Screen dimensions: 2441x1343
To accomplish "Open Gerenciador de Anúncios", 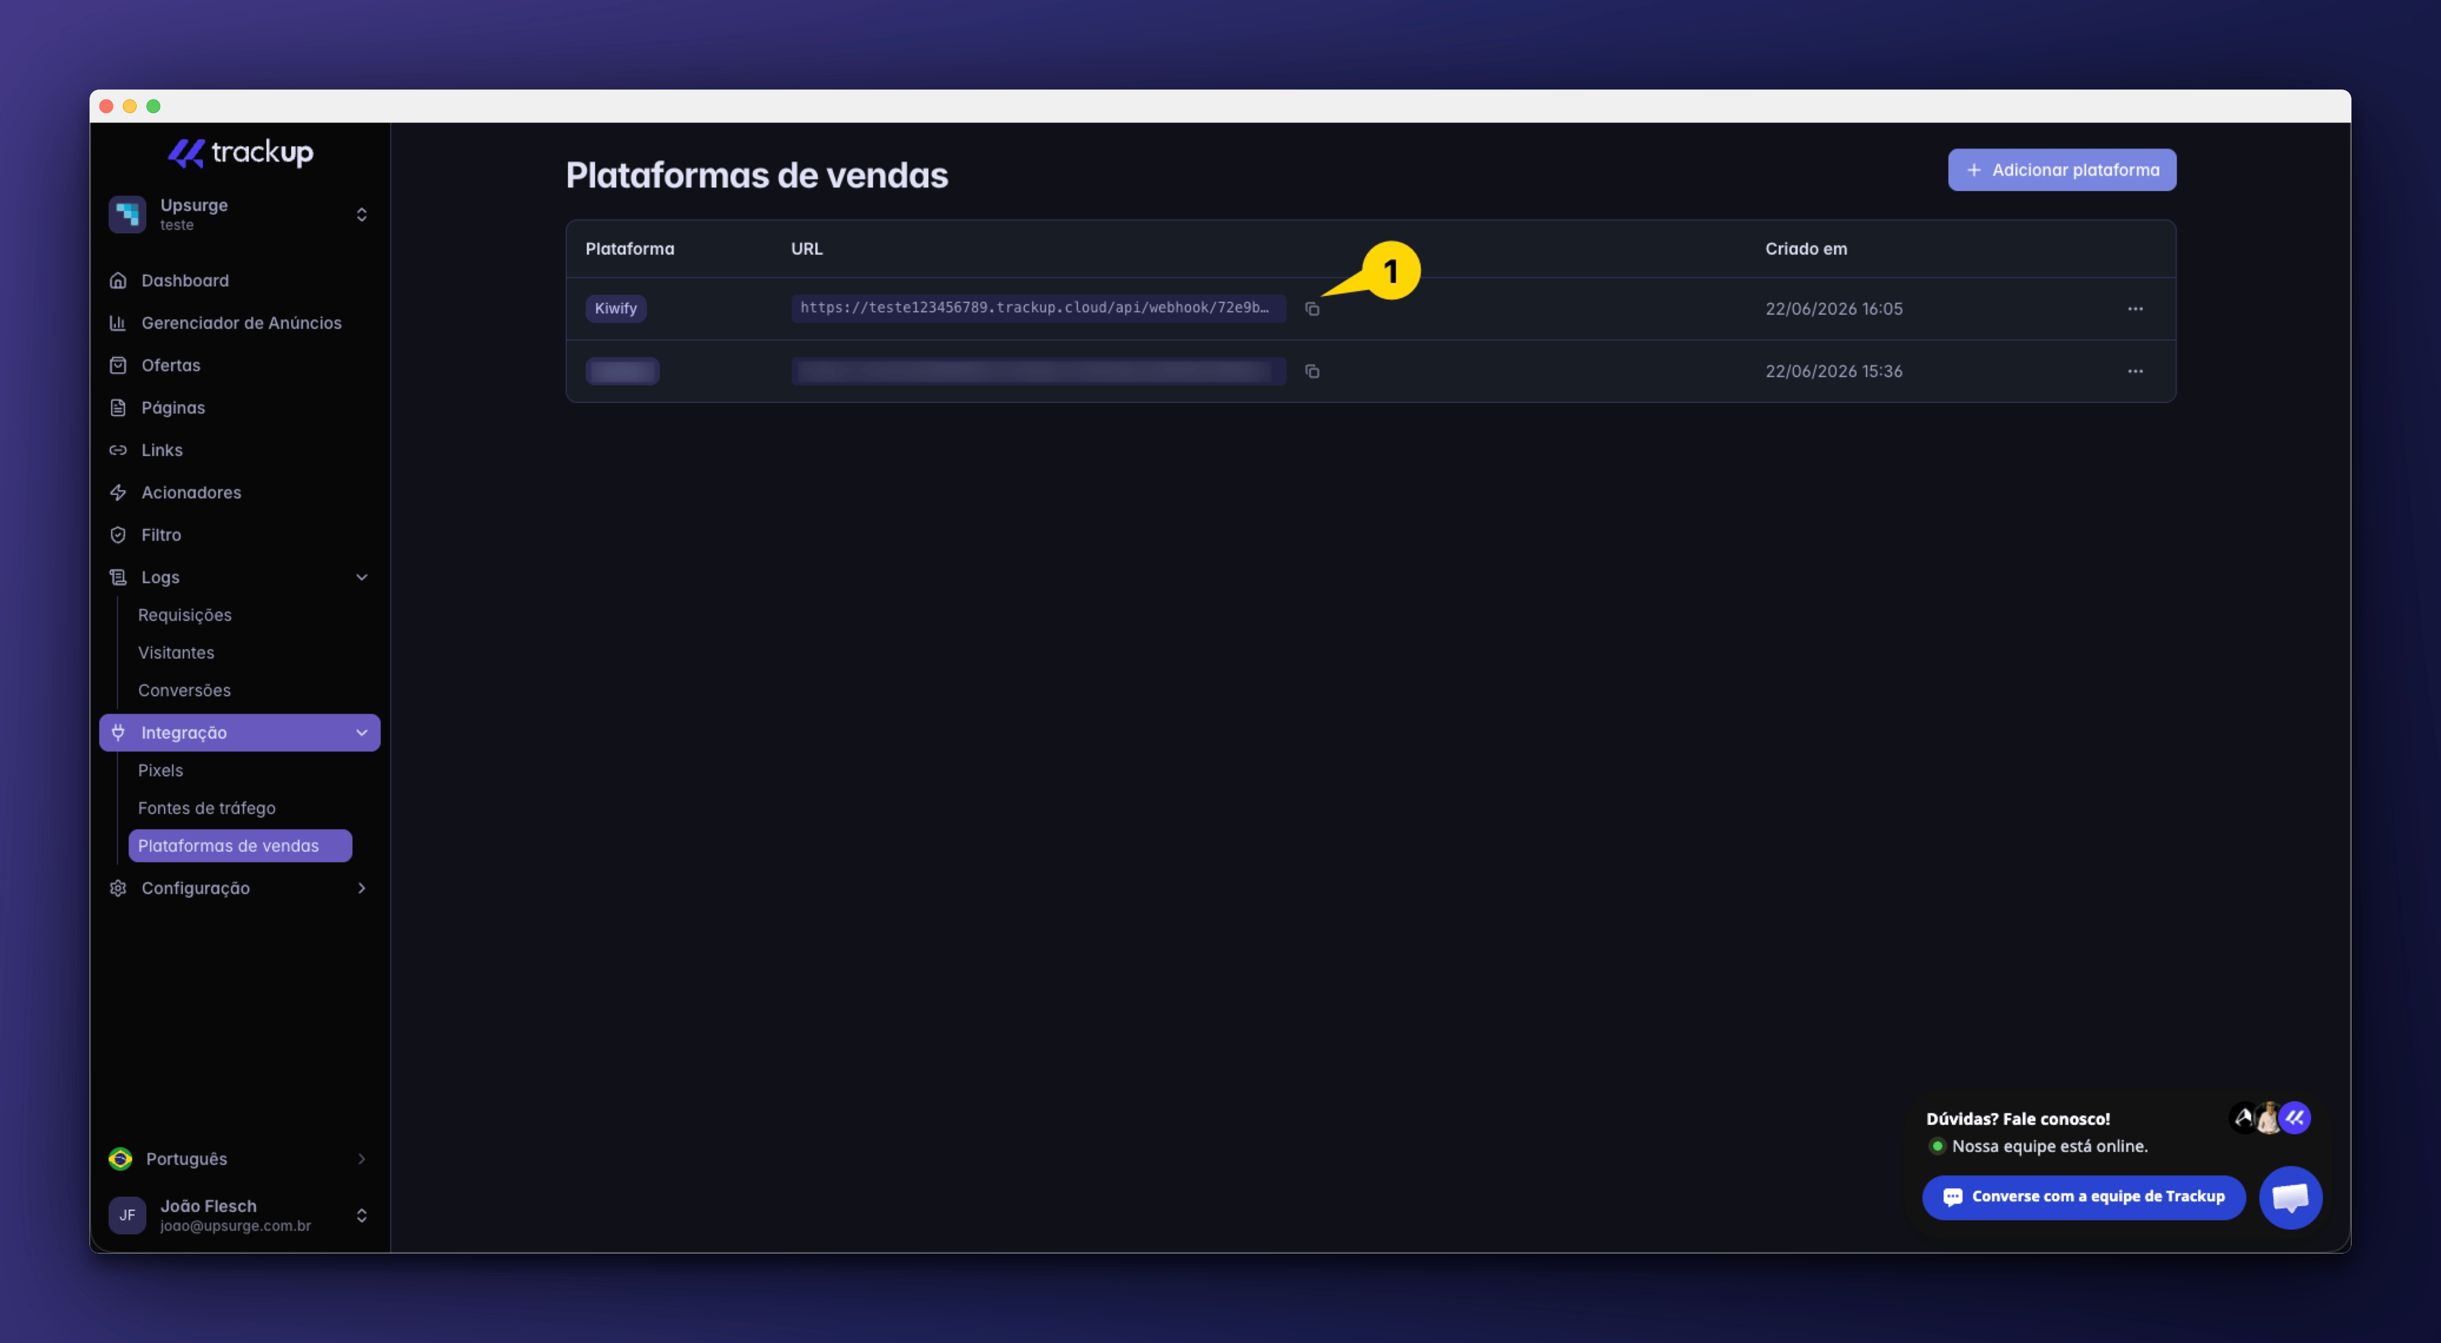I will (x=241, y=323).
